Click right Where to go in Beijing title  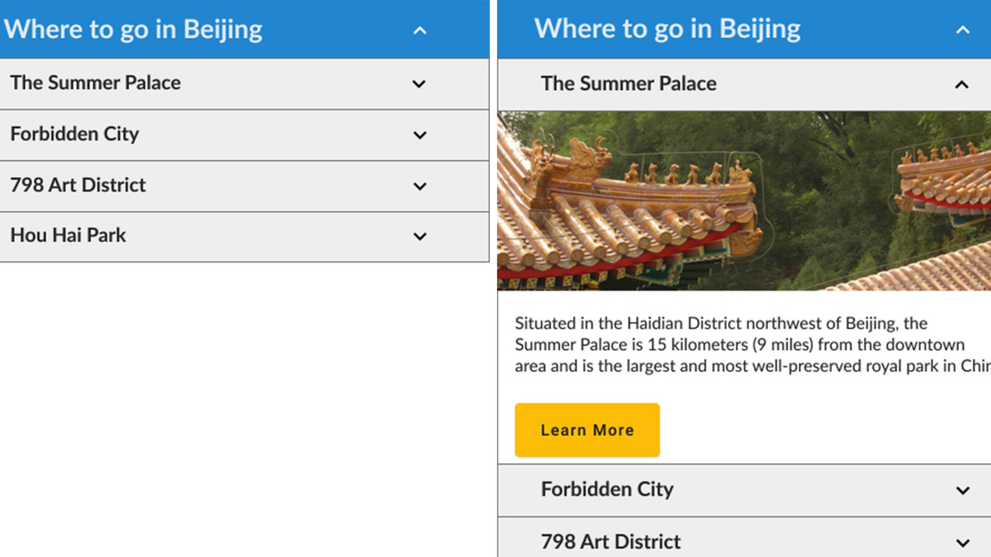click(x=667, y=30)
